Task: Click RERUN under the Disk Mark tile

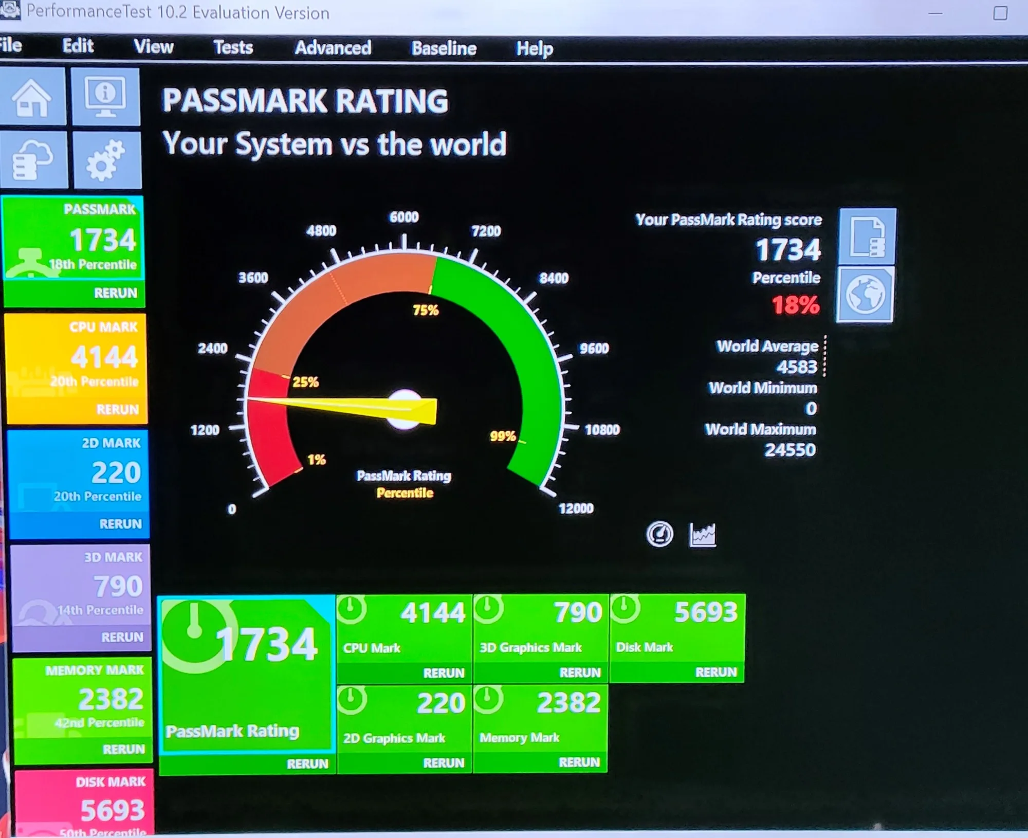Action: point(715,672)
